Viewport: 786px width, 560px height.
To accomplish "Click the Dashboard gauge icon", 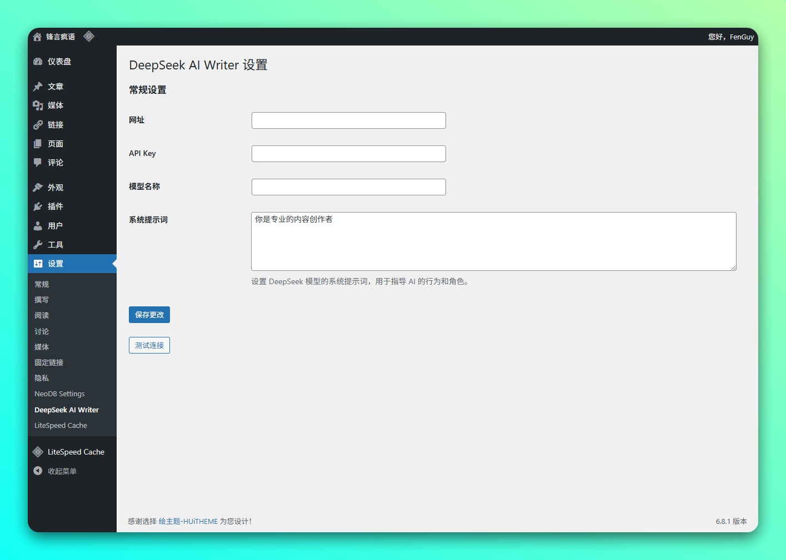I will pyautogui.click(x=38, y=62).
